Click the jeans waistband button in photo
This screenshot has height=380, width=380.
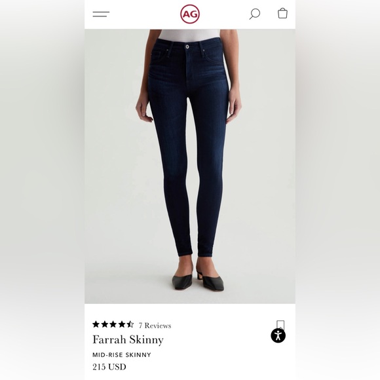pos(187,47)
